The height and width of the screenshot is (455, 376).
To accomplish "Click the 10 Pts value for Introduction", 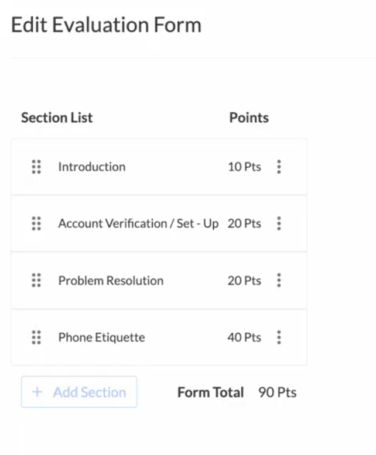I will (244, 167).
